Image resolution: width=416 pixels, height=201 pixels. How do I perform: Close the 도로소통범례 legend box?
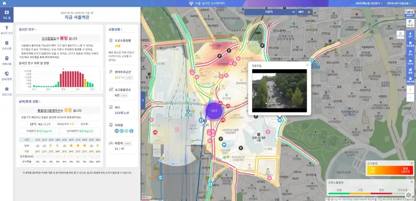click(x=411, y=182)
